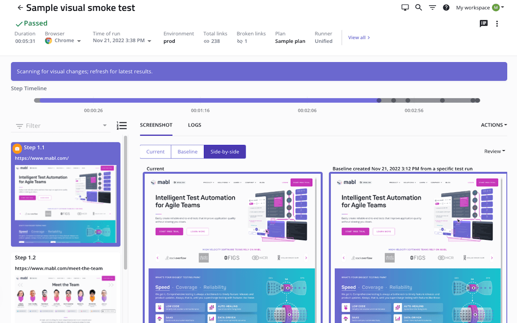The height and width of the screenshot is (323, 517).
Task: Select the Current view
Action: 155,152
